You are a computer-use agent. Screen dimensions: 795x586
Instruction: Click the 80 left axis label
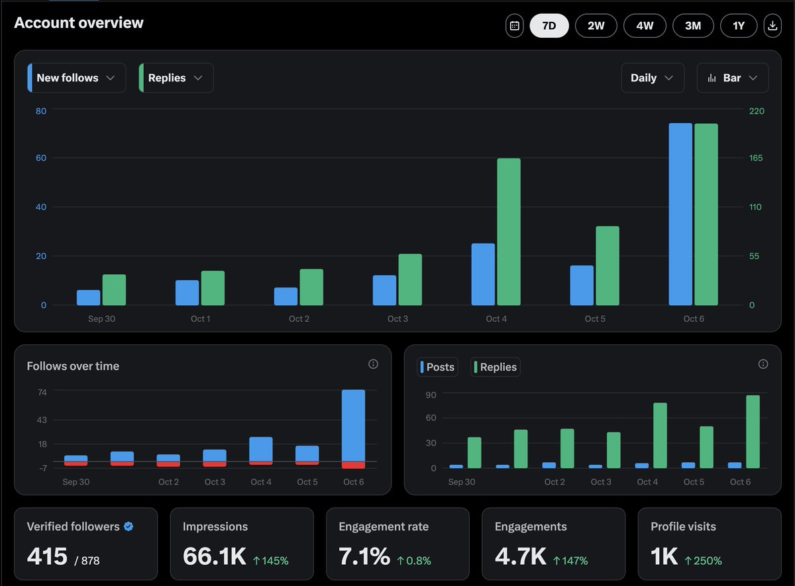click(41, 111)
